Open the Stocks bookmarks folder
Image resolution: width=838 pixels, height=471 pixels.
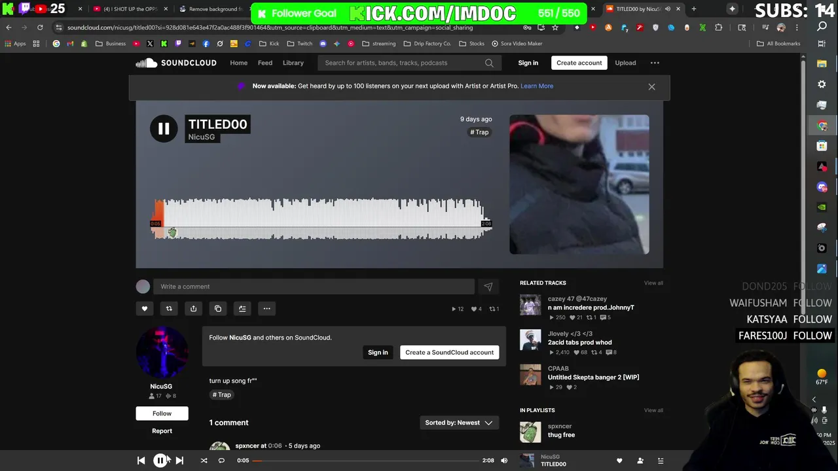click(x=471, y=44)
